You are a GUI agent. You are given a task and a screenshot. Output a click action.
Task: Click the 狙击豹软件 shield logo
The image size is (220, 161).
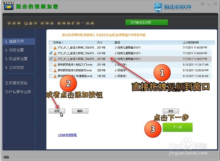[158, 8]
